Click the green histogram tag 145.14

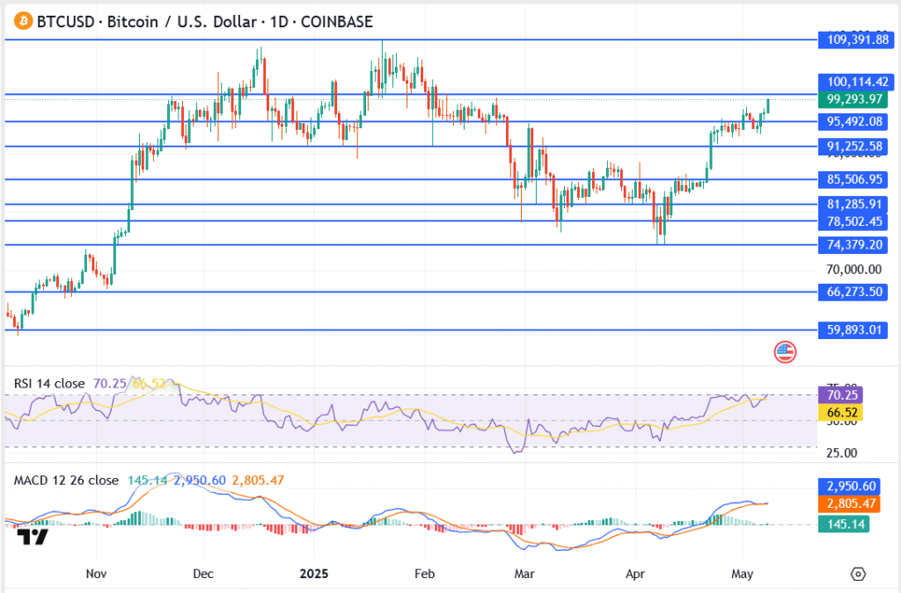tap(843, 524)
